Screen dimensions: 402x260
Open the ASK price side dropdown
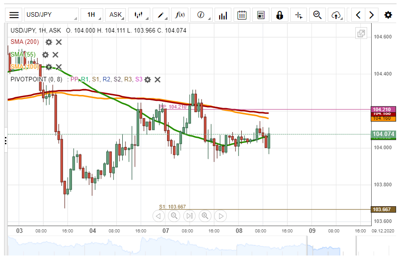coord(115,15)
